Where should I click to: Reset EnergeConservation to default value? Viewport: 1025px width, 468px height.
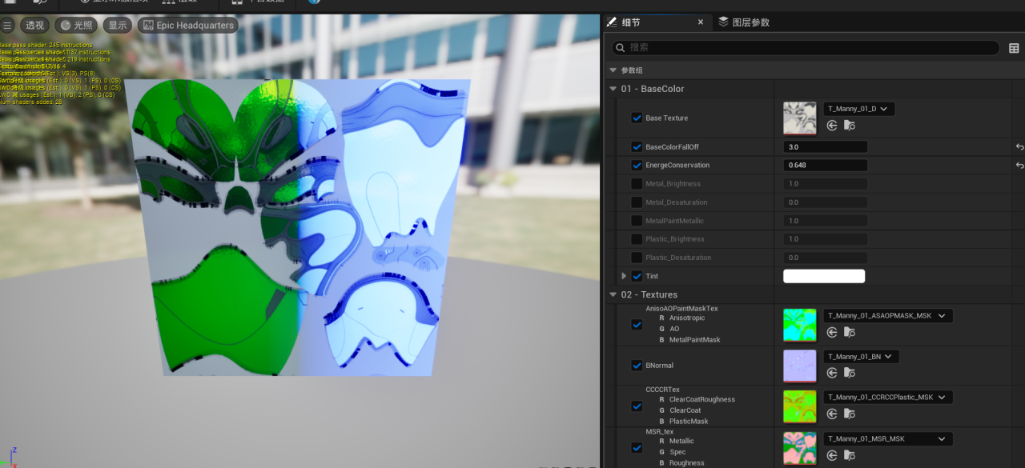point(1019,166)
